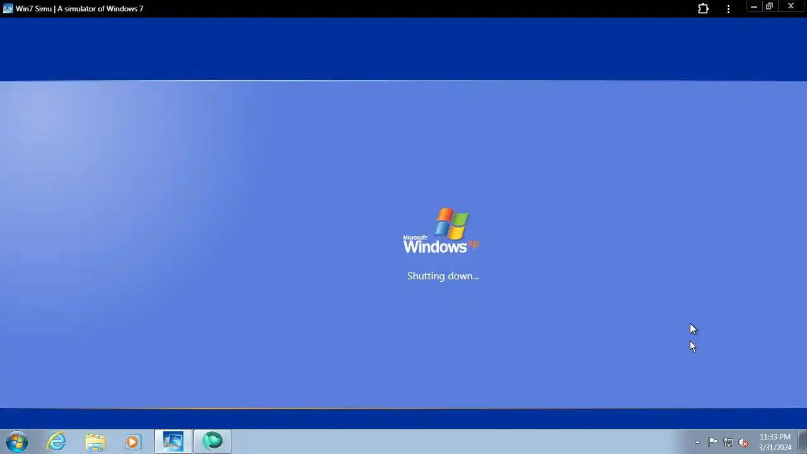Show hidden tray icons arrow
Screen dimensions: 807x454
click(x=697, y=442)
